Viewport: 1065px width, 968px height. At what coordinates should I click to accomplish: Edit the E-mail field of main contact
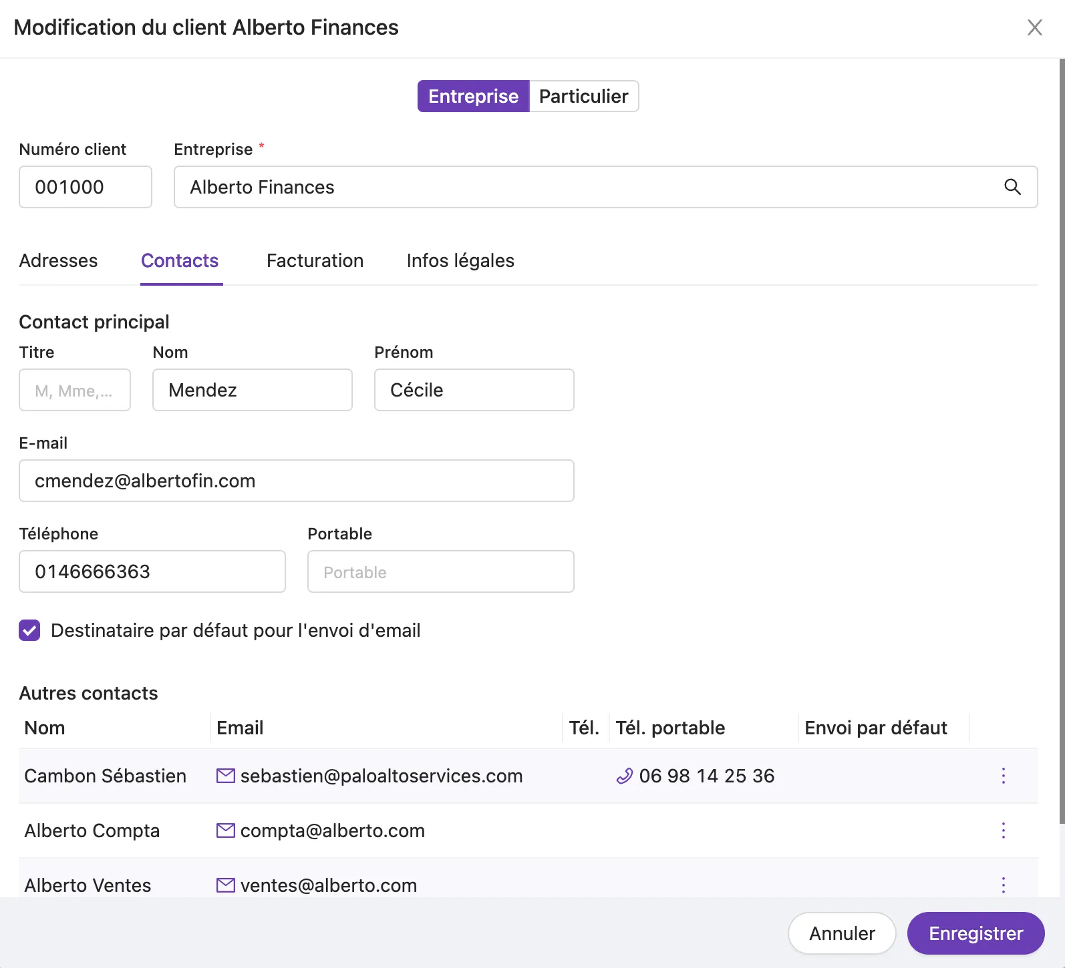297,481
